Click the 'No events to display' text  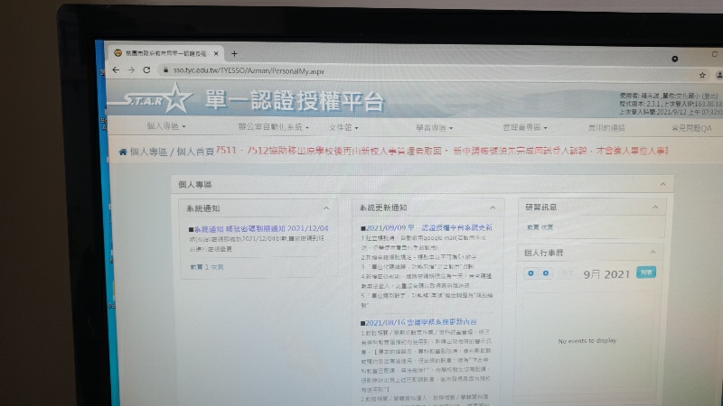(587, 341)
